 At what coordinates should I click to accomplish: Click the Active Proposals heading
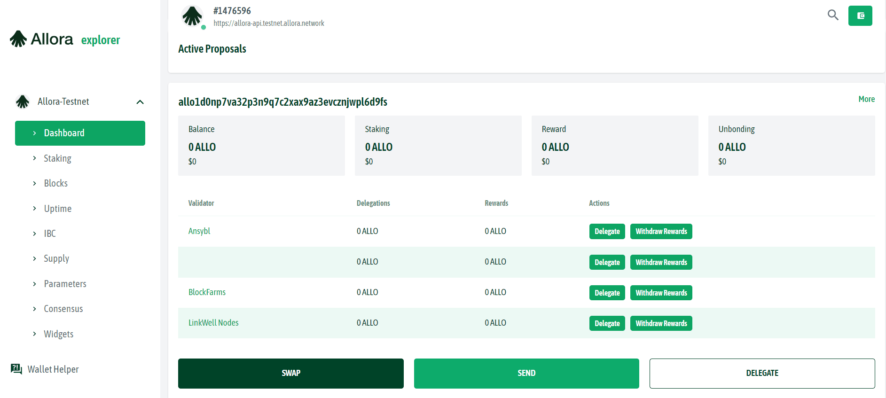212,49
